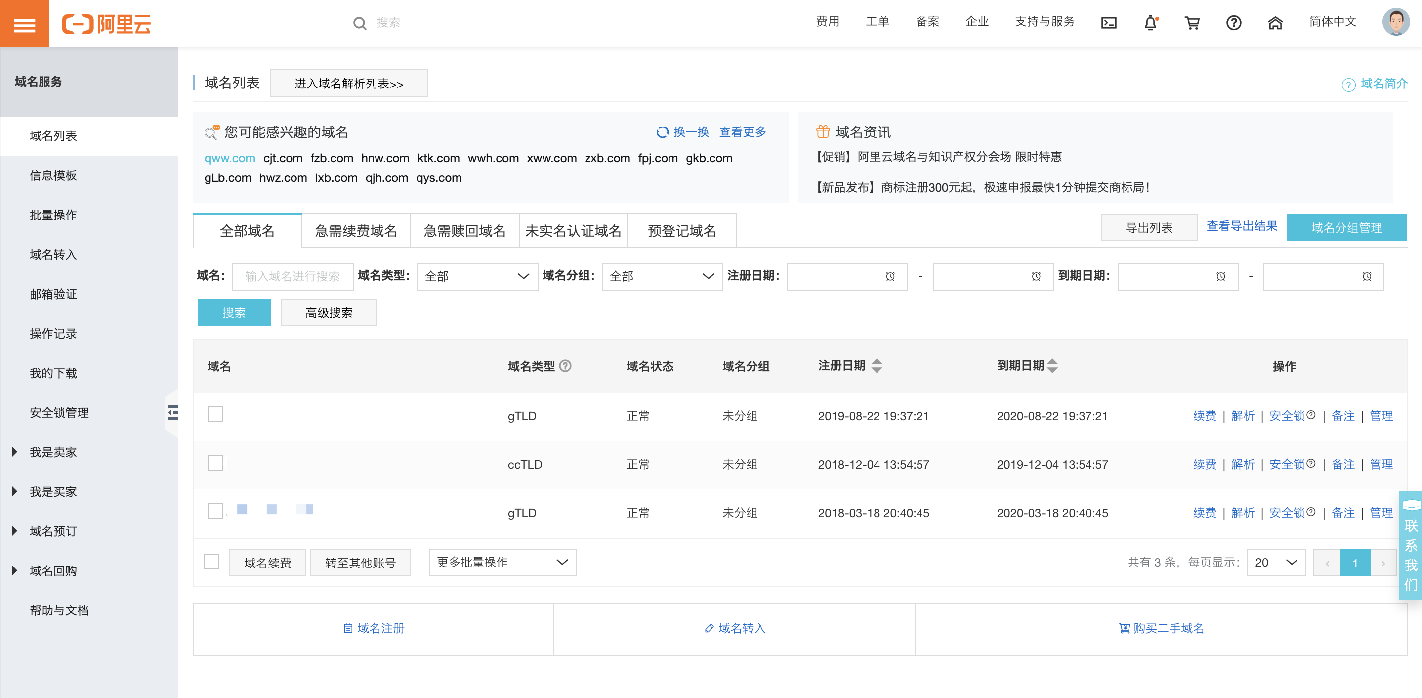The image size is (1422, 698).
Task: Click the qww.com suggested domain link
Action: tap(230, 158)
